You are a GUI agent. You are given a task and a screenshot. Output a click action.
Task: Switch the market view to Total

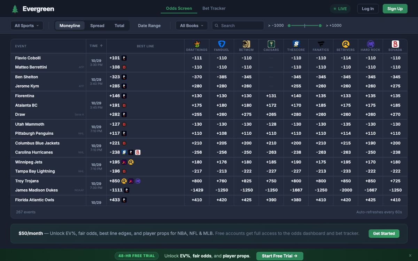[119, 25]
